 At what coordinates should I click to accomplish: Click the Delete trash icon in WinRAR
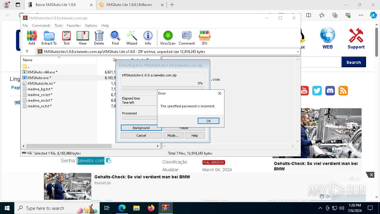[99, 38]
